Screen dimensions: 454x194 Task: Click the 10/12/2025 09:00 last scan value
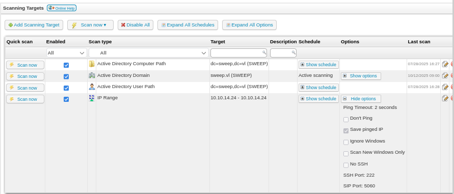(x=423, y=75)
